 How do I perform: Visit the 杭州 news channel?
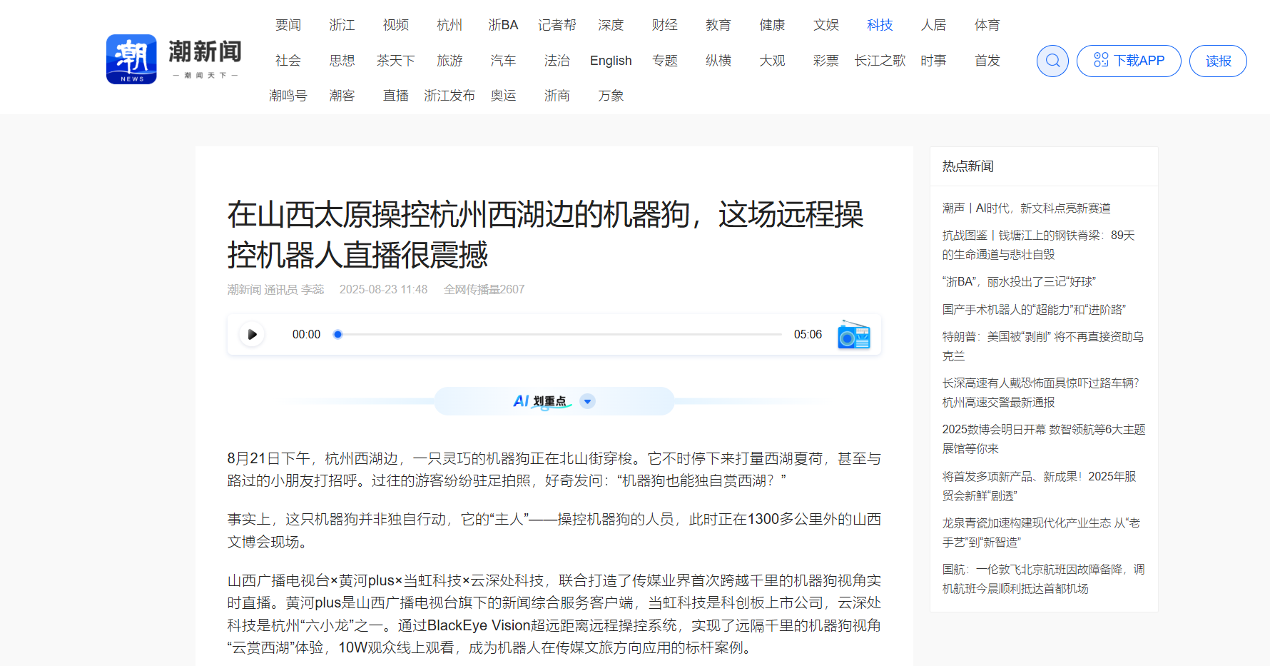point(449,24)
